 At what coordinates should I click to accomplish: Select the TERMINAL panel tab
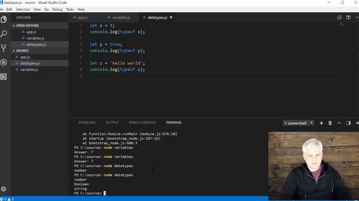(x=174, y=123)
